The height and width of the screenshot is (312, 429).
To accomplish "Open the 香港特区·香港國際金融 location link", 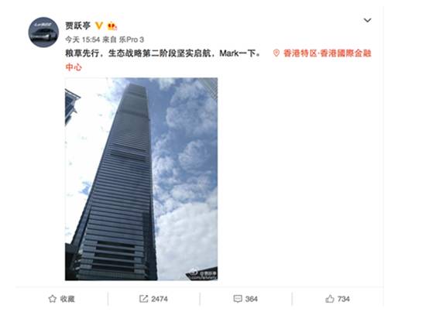I will click(x=327, y=53).
